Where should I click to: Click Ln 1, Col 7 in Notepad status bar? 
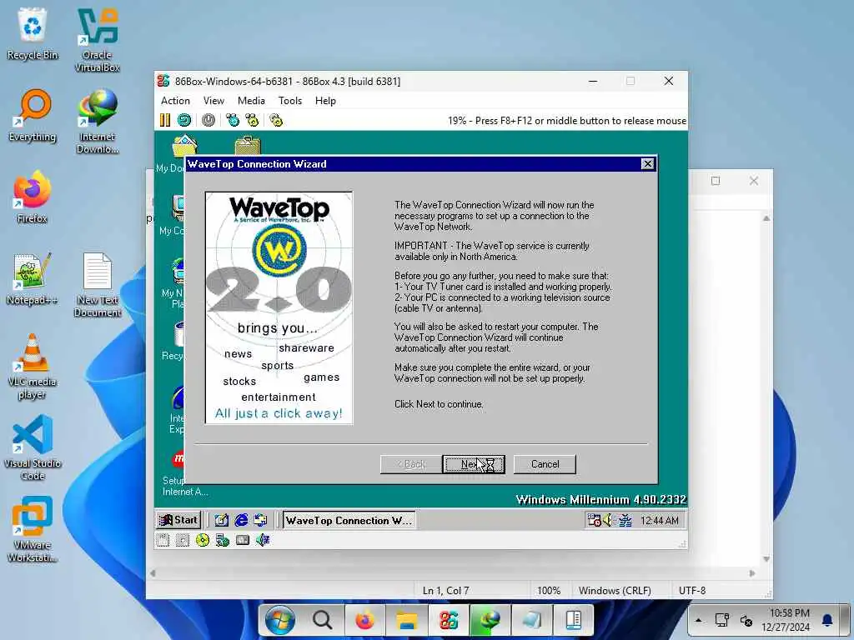[445, 591]
